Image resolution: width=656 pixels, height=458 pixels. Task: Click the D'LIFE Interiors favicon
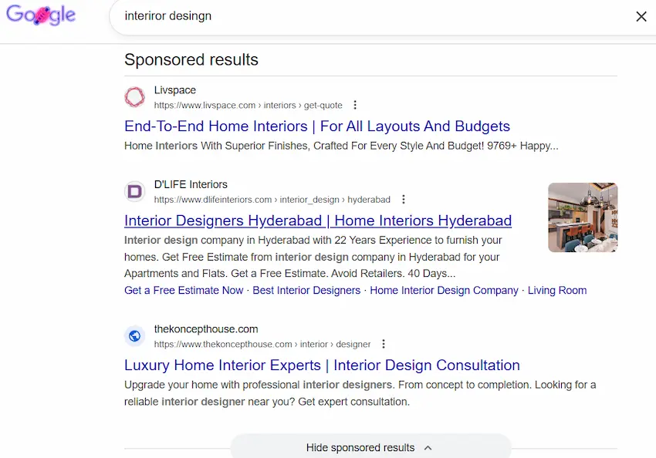tap(135, 191)
